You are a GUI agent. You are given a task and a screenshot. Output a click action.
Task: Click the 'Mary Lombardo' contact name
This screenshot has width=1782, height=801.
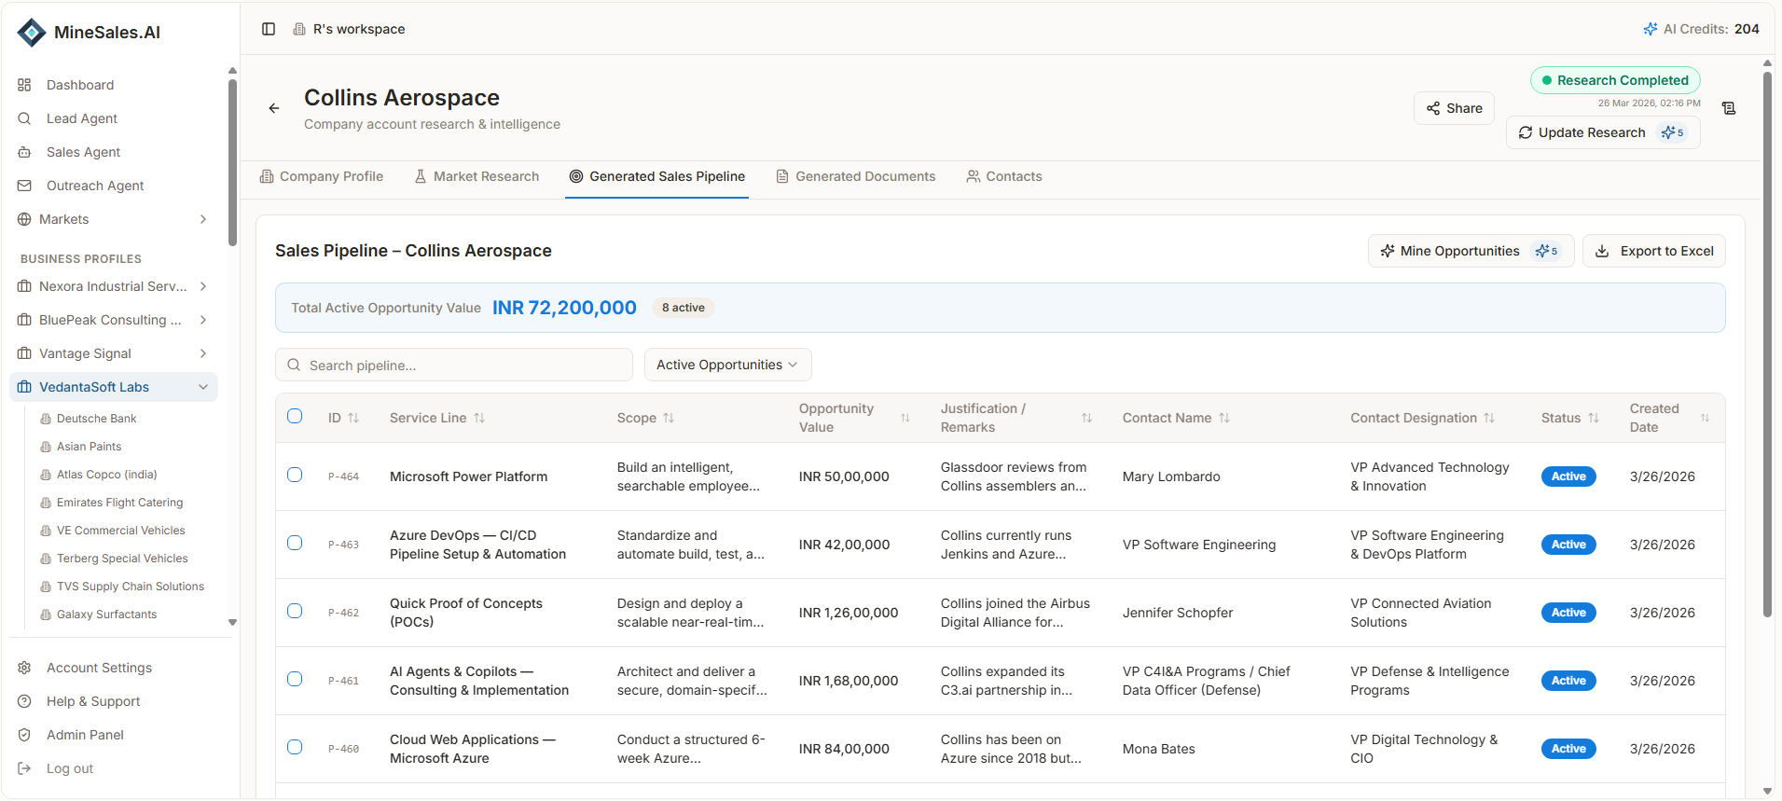(x=1171, y=476)
